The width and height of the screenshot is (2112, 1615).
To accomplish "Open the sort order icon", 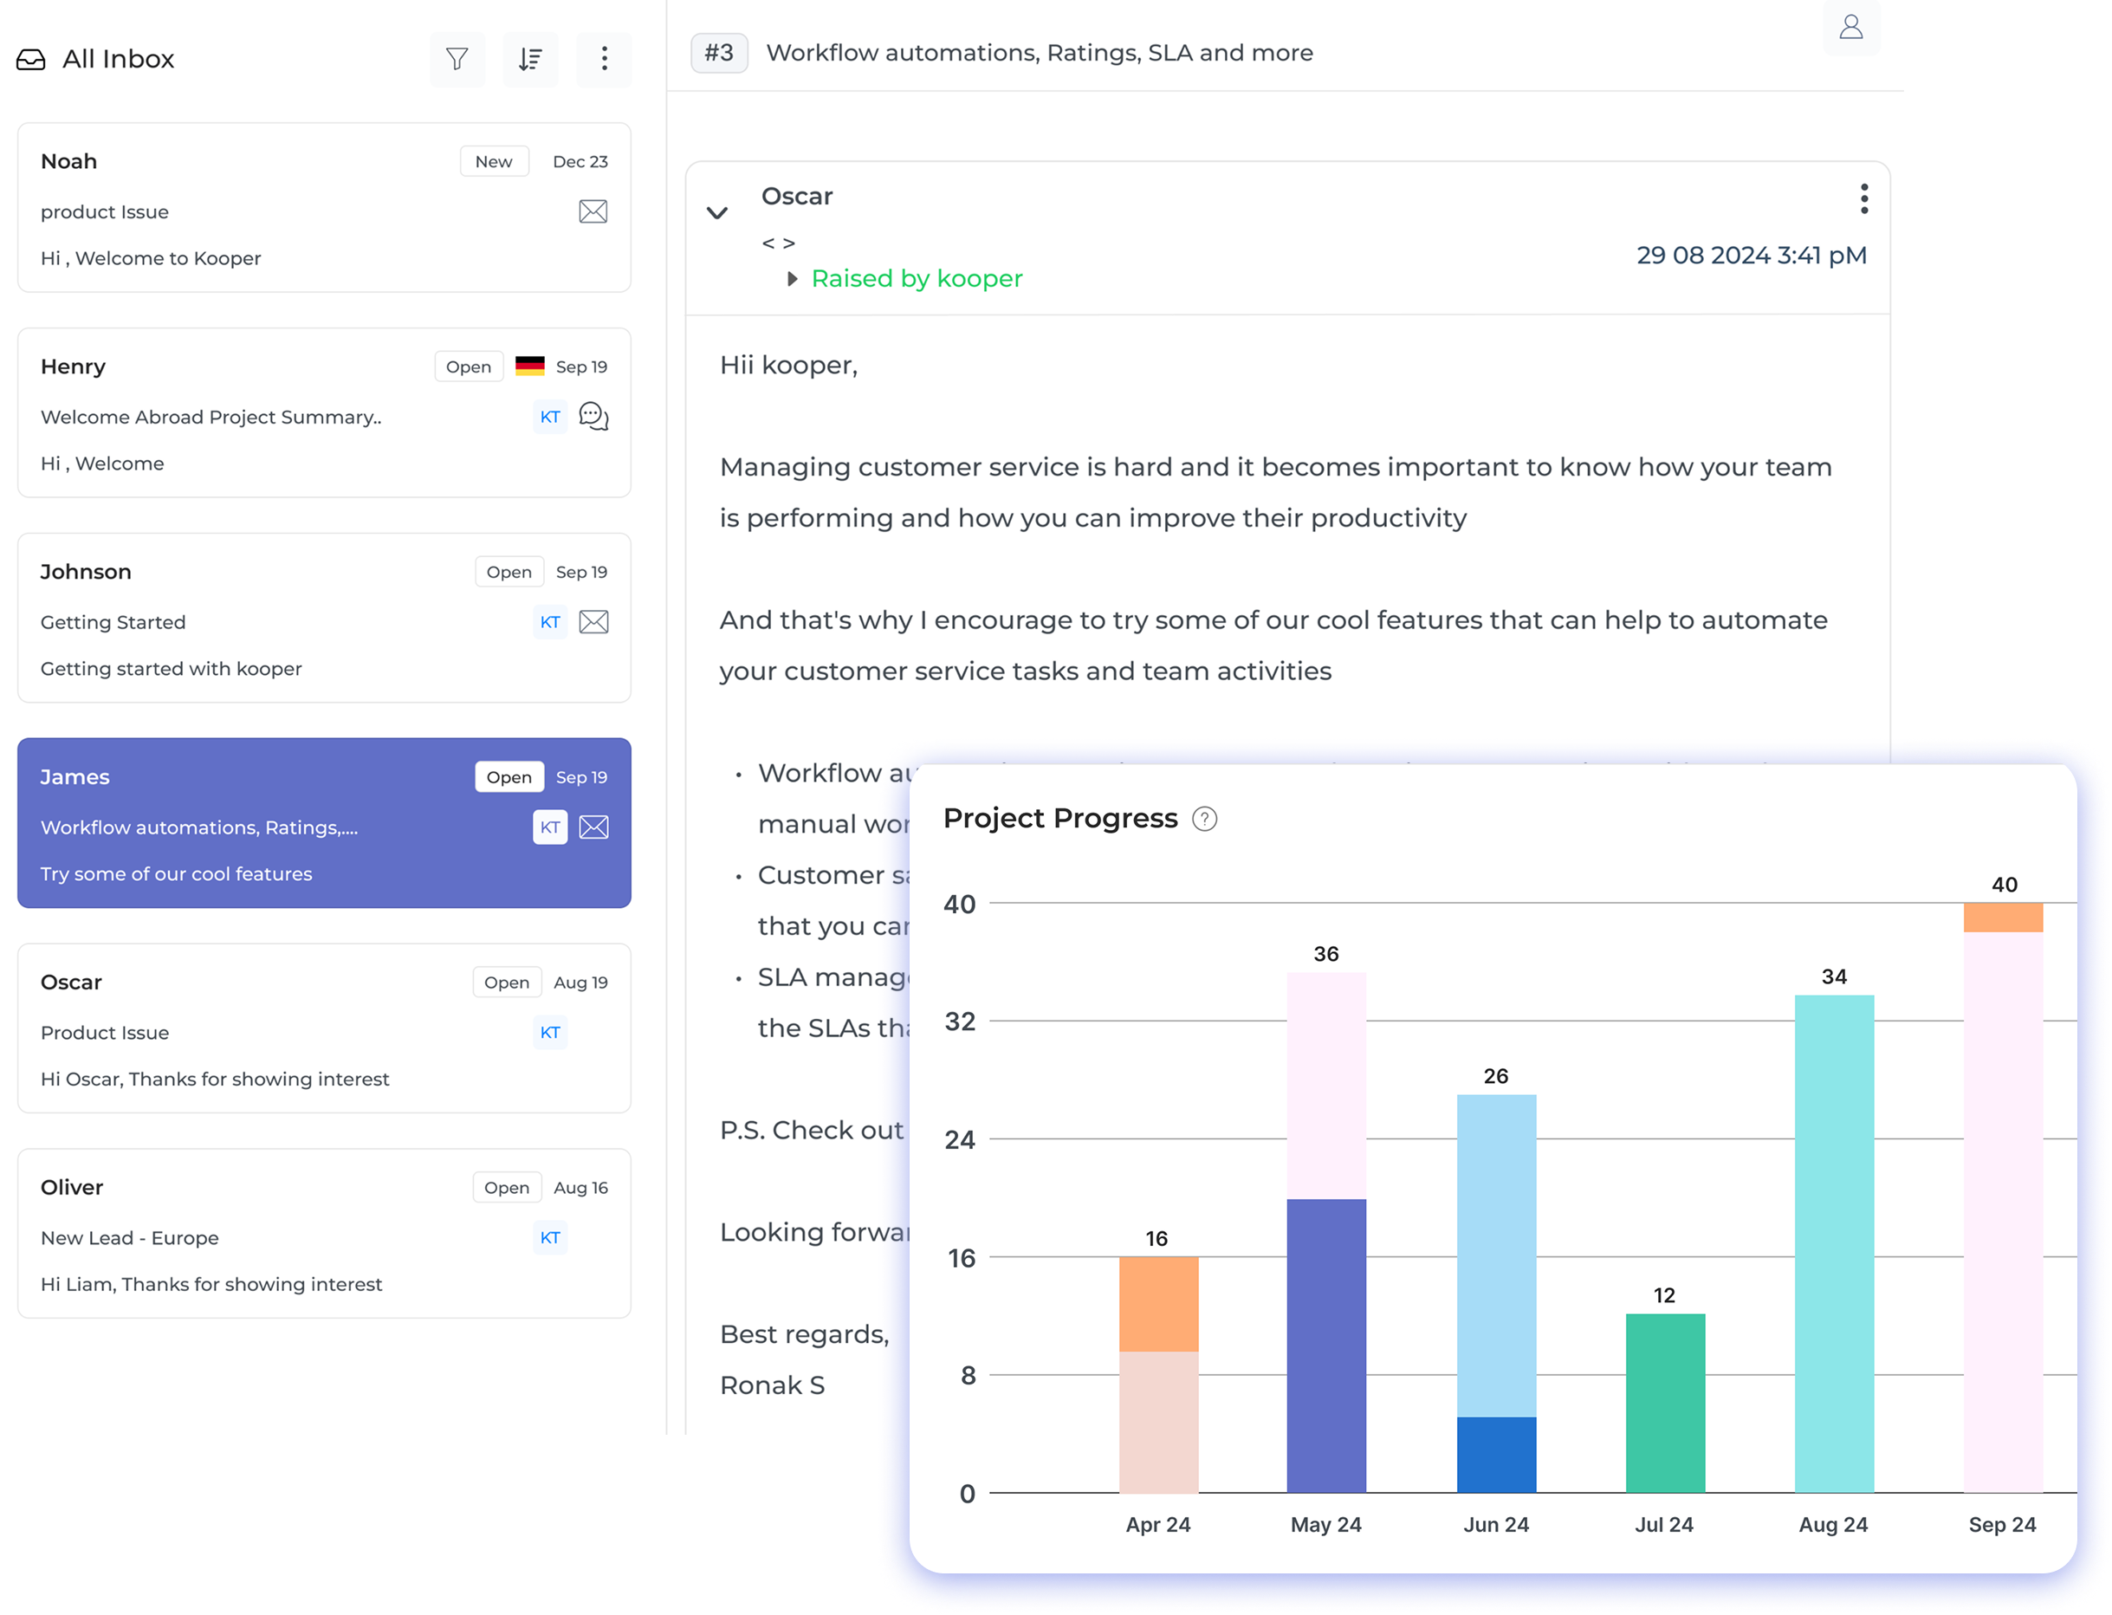I will (x=529, y=60).
